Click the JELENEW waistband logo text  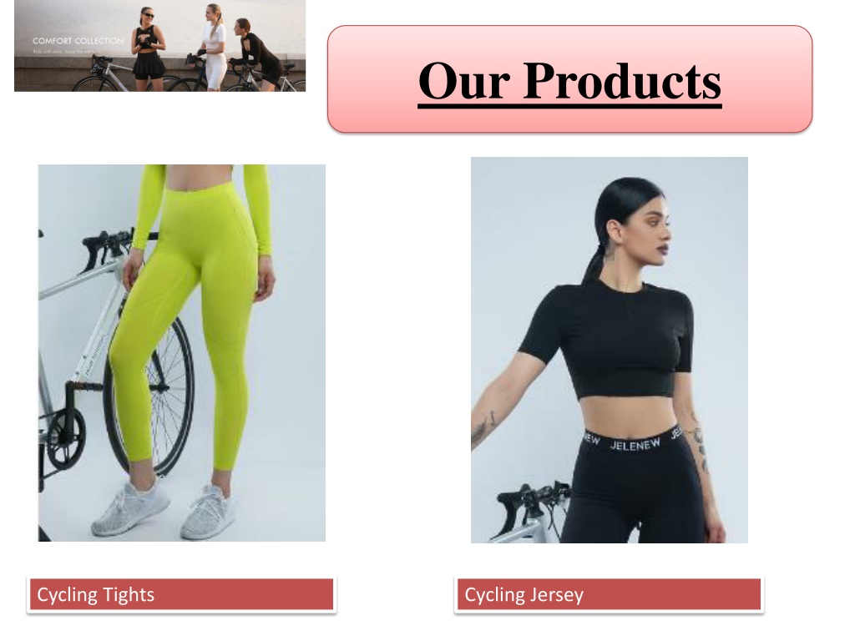(635, 445)
